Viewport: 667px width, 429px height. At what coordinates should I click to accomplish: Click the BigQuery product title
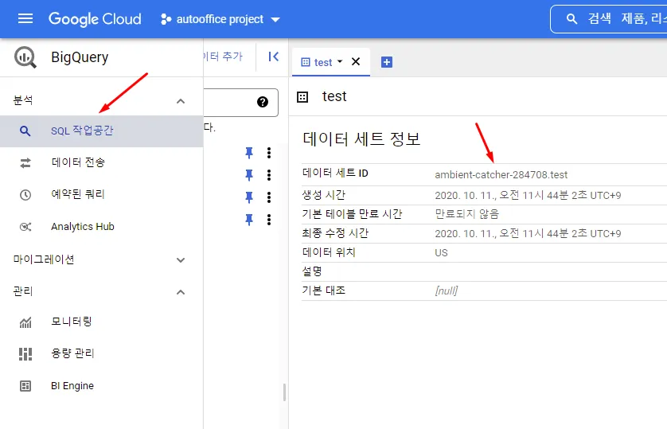point(80,57)
